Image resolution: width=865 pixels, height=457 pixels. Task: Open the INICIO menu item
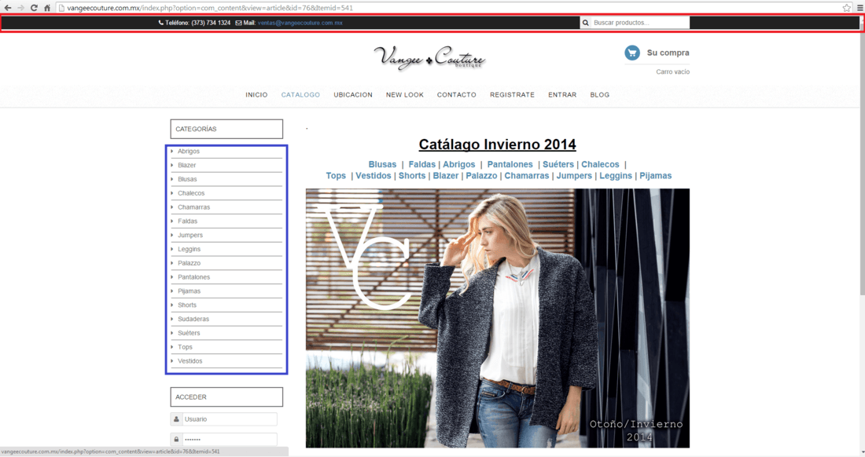coord(256,95)
